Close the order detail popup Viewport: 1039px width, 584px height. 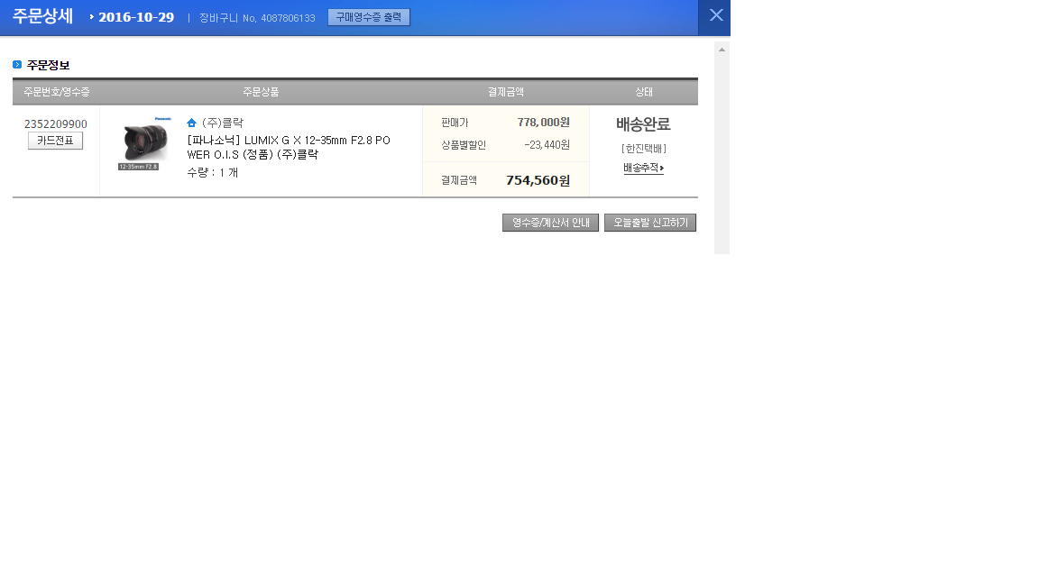tap(715, 15)
